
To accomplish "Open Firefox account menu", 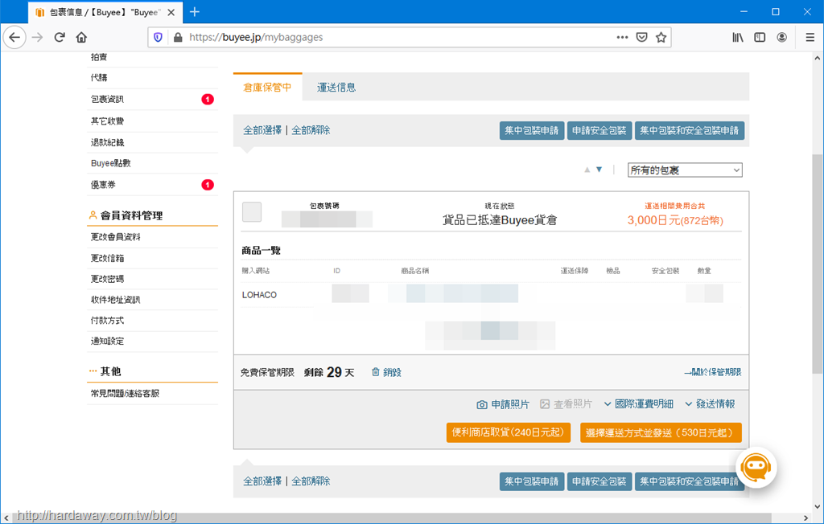I will click(782, 37).
